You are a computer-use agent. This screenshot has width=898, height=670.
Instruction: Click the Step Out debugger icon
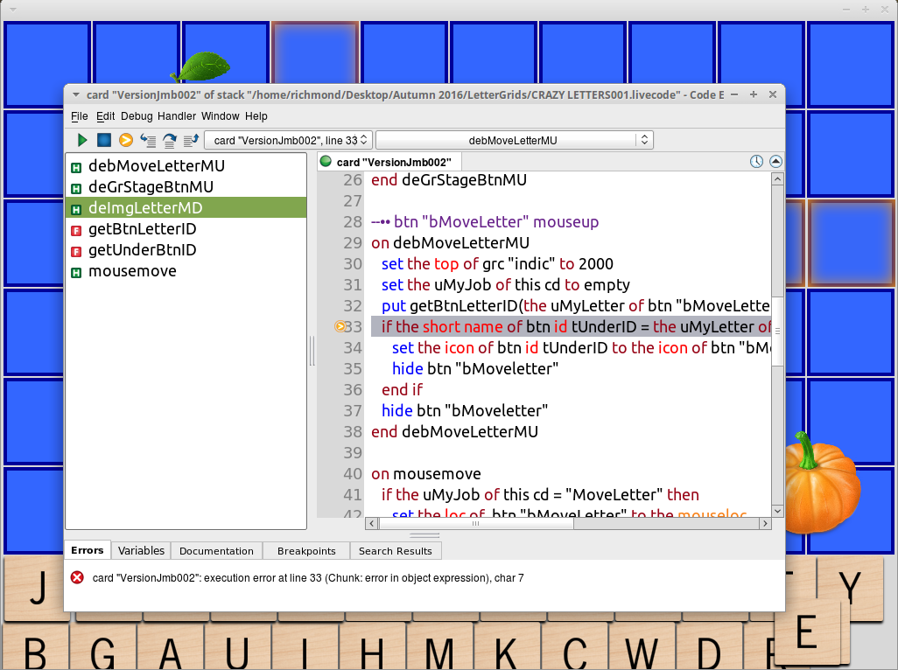point(191,140)
